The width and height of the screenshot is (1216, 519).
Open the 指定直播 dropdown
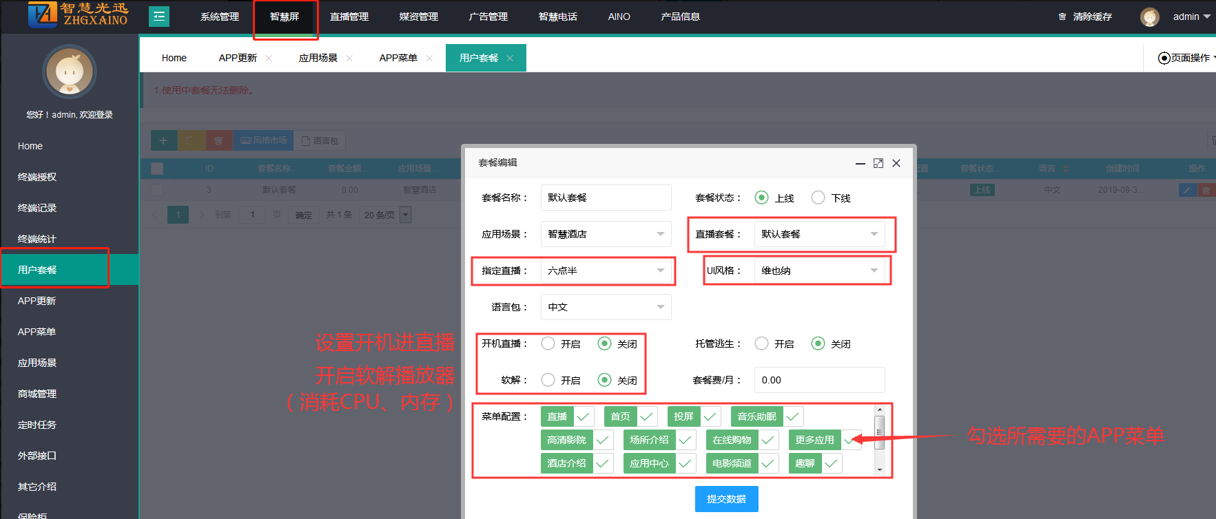[606, 271]
